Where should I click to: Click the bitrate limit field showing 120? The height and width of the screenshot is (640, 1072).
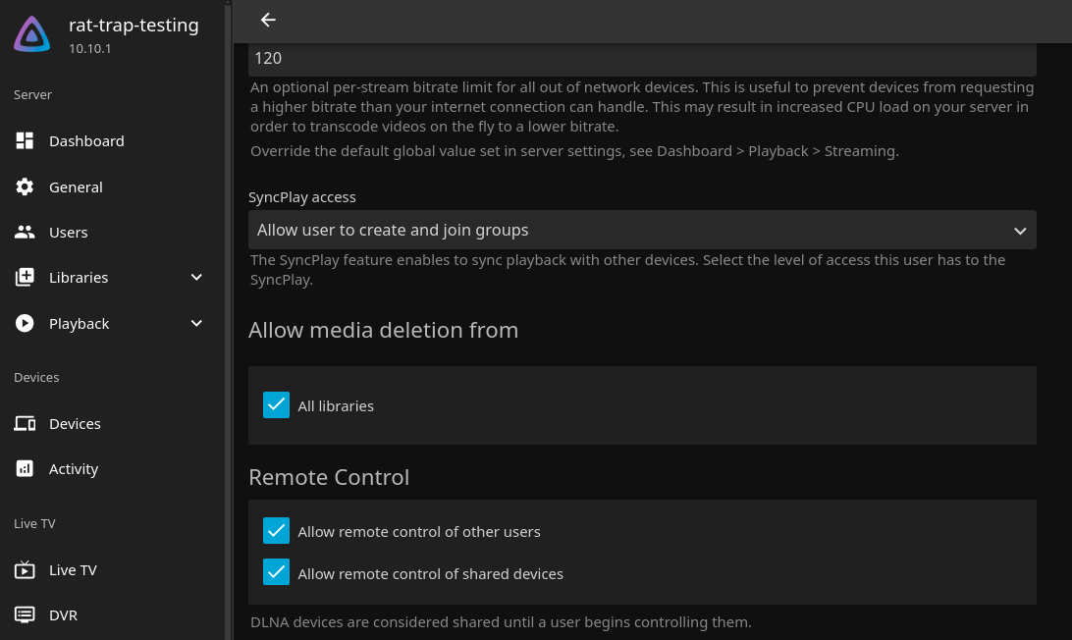coord(642,58)
